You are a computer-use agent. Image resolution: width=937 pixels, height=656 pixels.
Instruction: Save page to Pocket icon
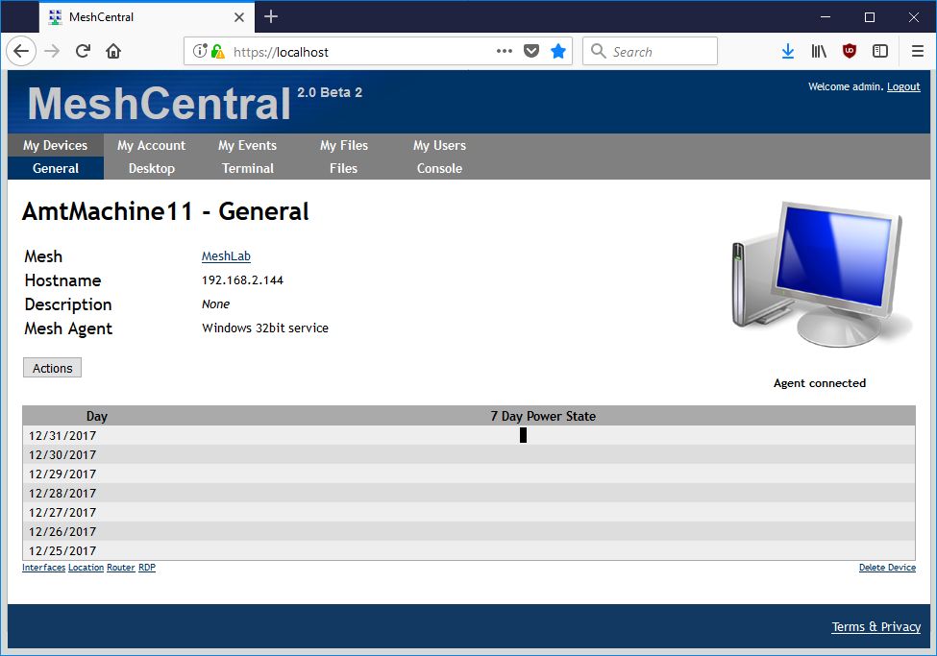click(x=531, y=52)
